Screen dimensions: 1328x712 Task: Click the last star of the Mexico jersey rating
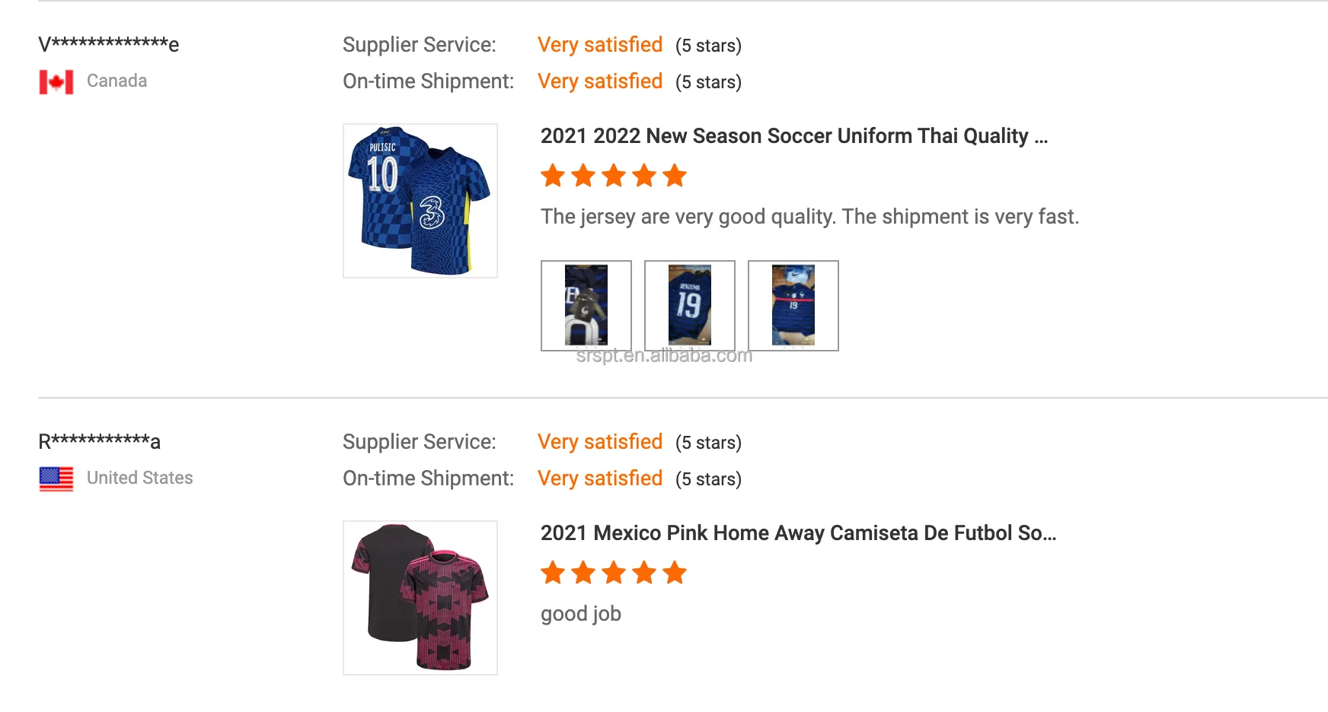tap(675, 573)
